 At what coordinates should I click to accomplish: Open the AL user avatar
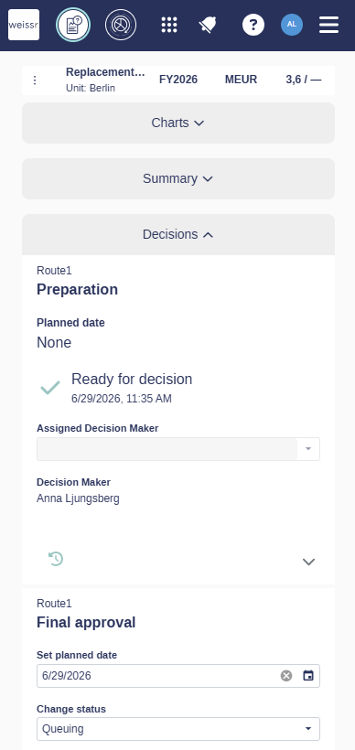click(292, 25)
